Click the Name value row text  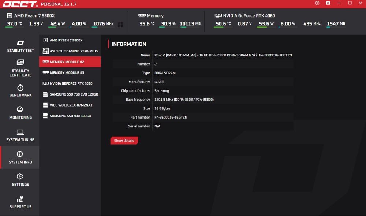[223, 55]
